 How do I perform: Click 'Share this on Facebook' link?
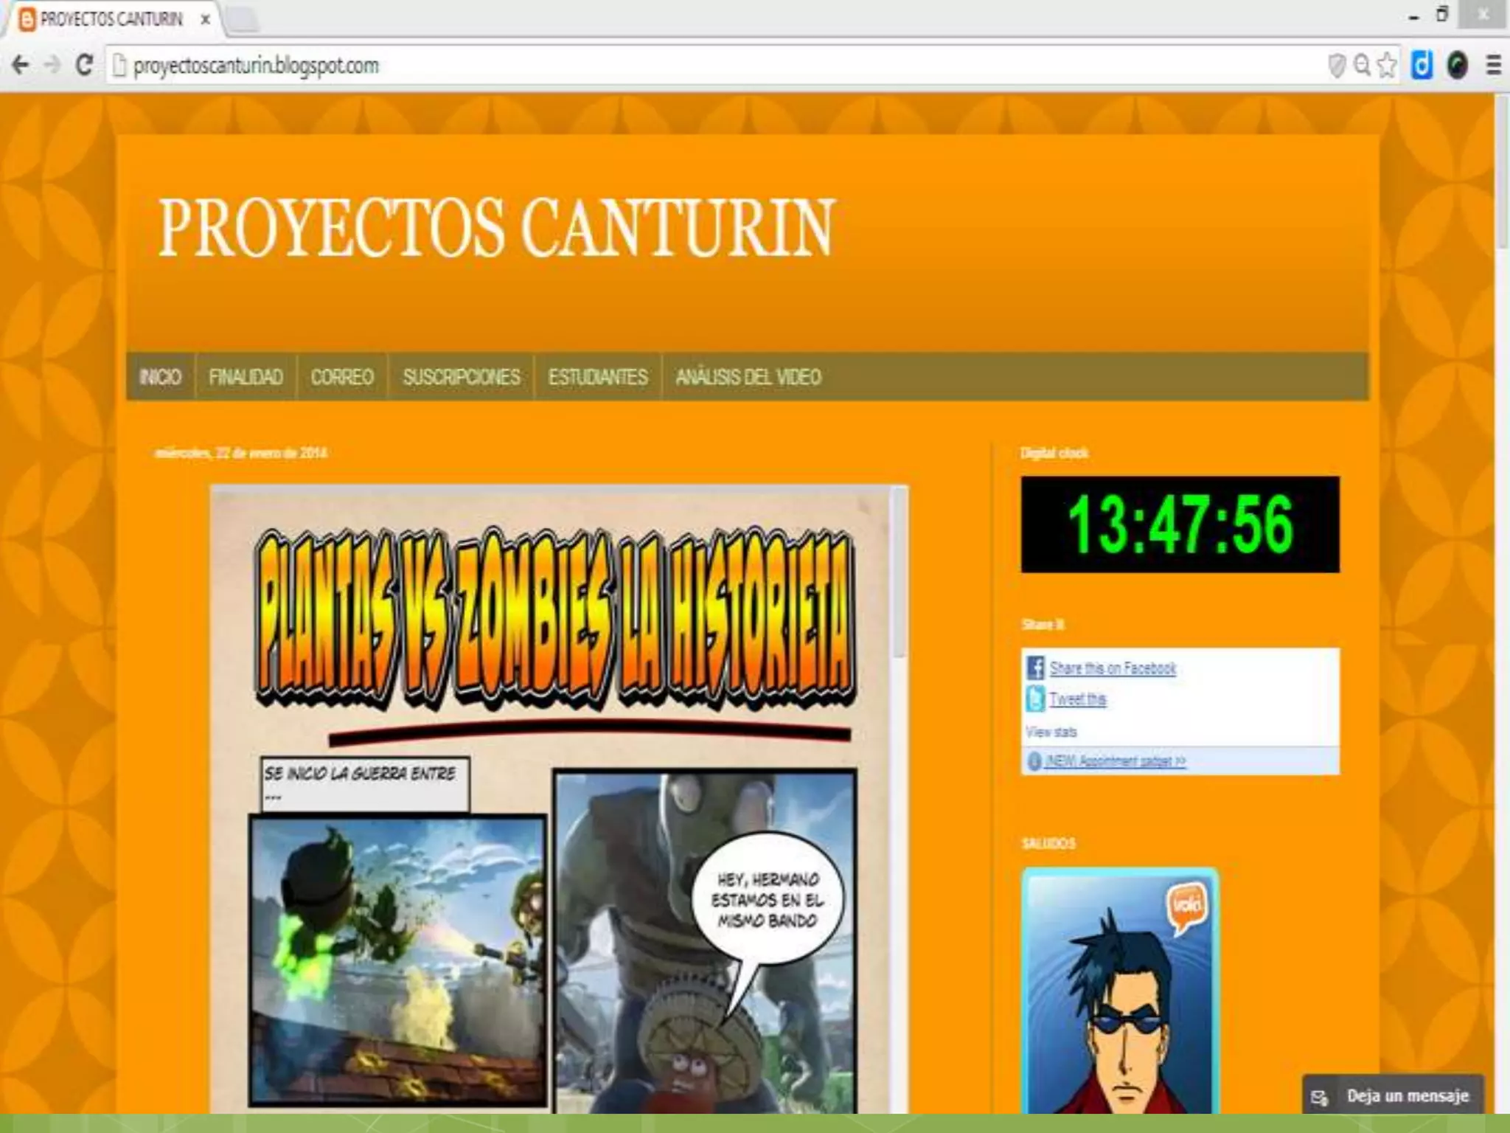click(1112, 668)
